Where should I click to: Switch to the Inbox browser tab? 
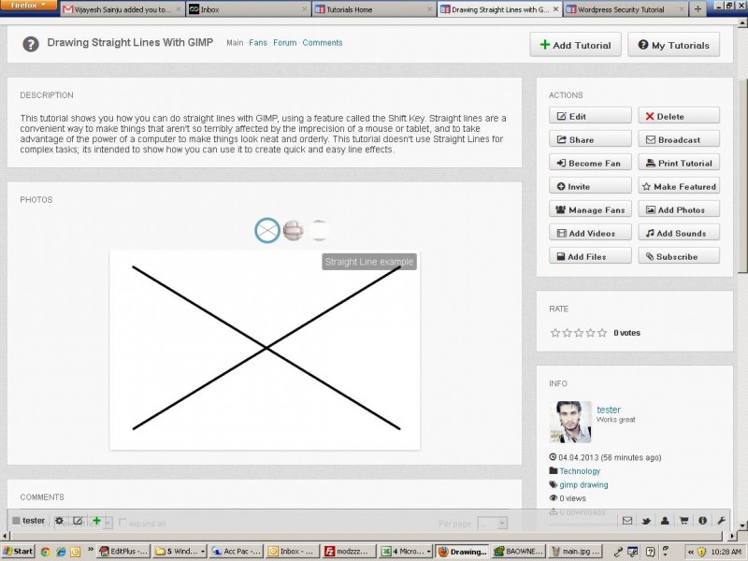[x=248, y=9]
